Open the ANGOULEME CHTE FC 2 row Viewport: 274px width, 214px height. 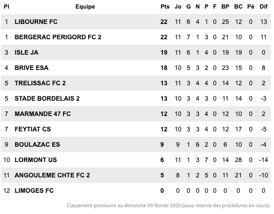tap(136, 175)
